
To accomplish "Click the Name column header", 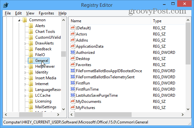I will 110,21.
